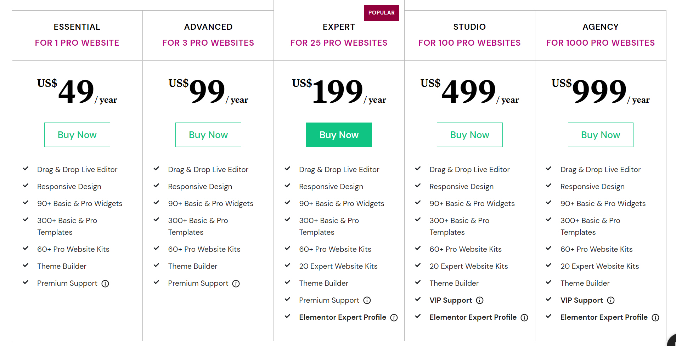Click the Elementor Expert Profile info icon under Studio
Screen dimensions: 676x346
[x=524, y=317]
